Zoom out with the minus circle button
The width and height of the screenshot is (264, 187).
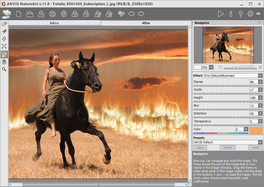tap(220, 67)
